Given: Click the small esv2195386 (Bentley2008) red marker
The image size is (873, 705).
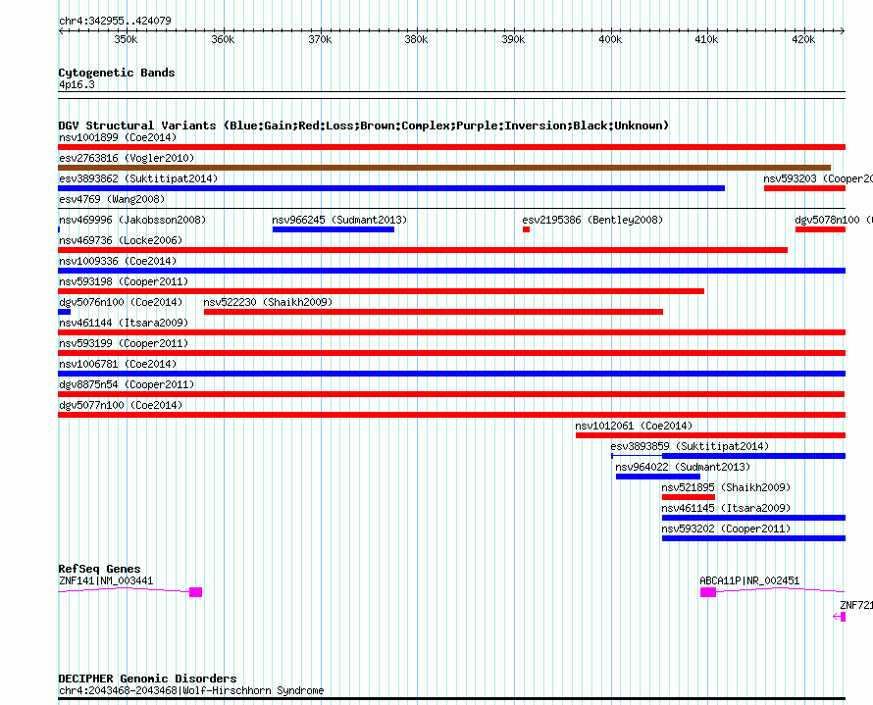Looking at the screenshot, I should pyautogui.click(x=526, y=229).
